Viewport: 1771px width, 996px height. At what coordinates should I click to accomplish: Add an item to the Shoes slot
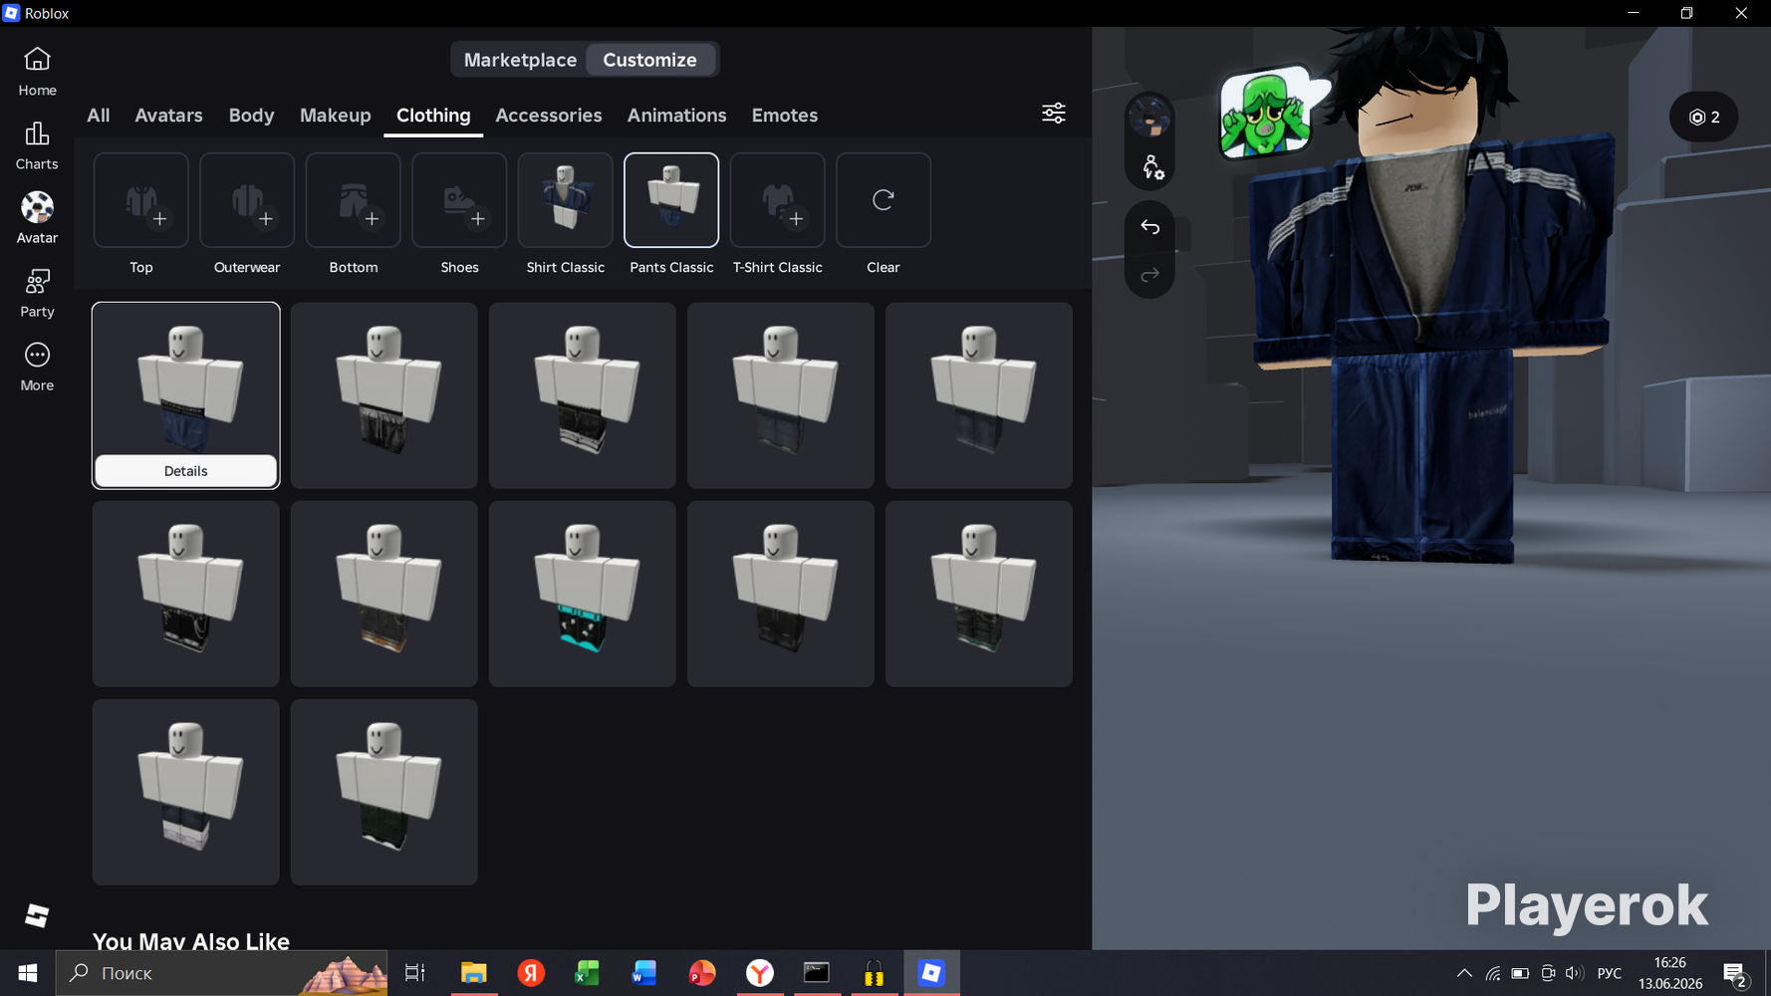(x=459, y=200)
